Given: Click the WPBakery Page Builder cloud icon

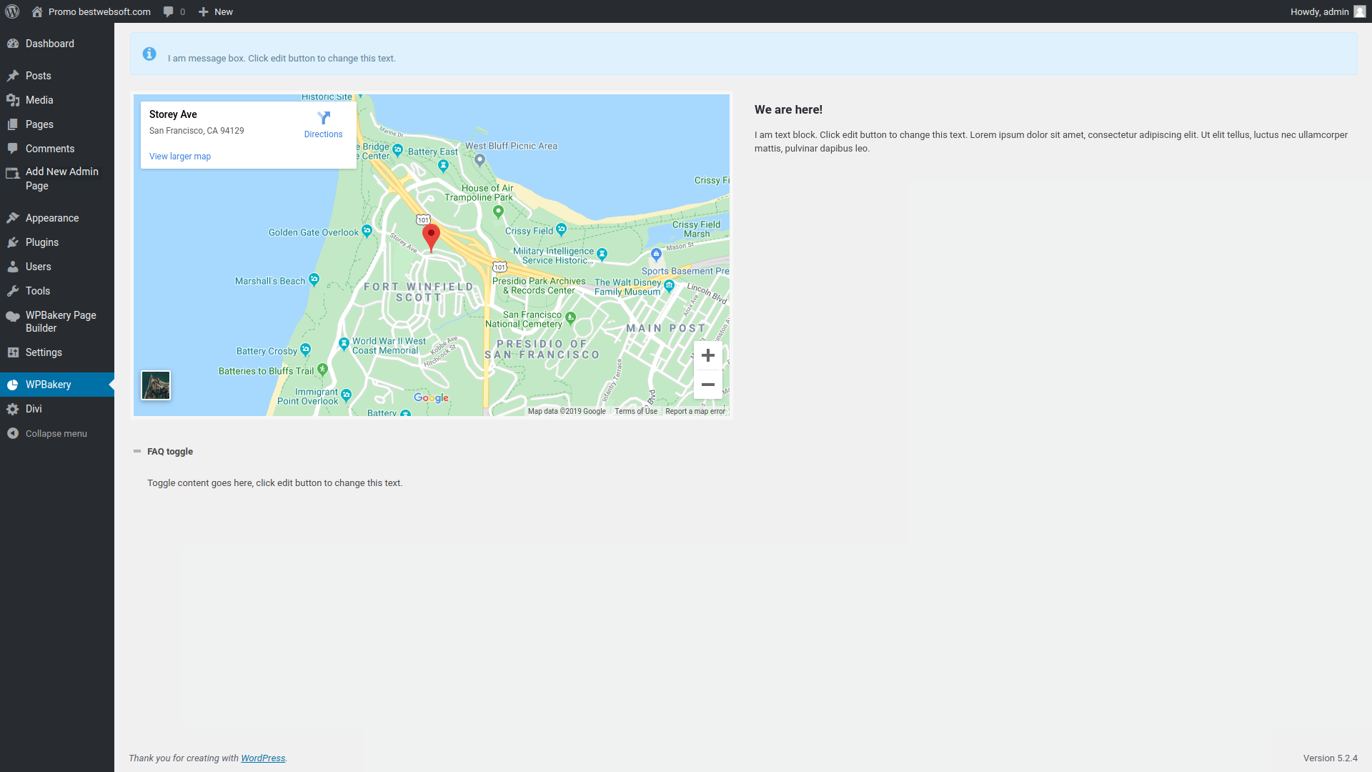Looking at the screenshot, I should coord(13,316).
